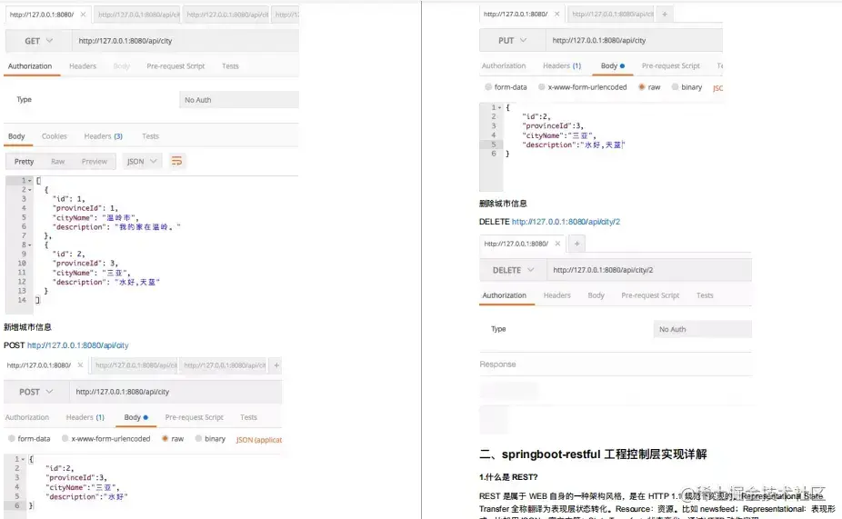842x519 pixels.
Task: Close the first tab in the POST request panel
Action: tap(80, 365)
